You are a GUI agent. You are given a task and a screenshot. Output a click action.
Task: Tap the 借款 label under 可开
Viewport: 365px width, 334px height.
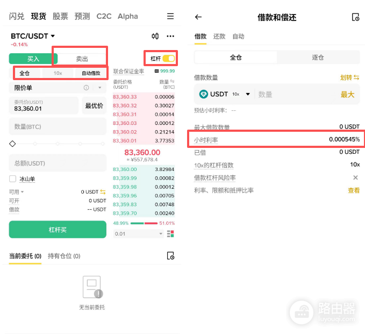coord(14,209)
